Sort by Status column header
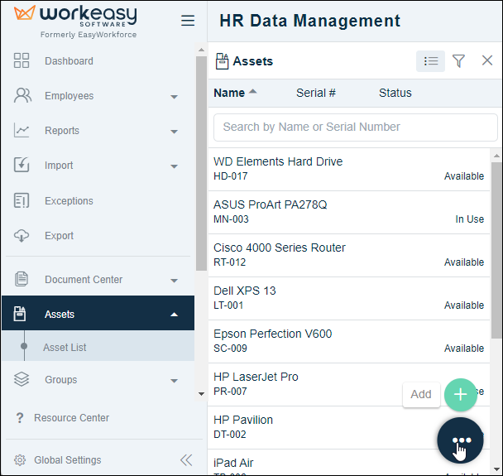Screen dimensions: 503x476 click(x=395, y=93)
